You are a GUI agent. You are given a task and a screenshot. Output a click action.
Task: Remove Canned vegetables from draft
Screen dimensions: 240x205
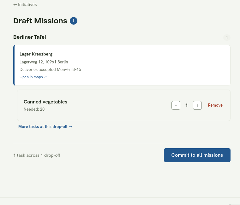click(x=215, y=105)
